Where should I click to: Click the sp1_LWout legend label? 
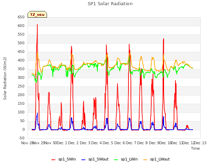pos(160,159)
